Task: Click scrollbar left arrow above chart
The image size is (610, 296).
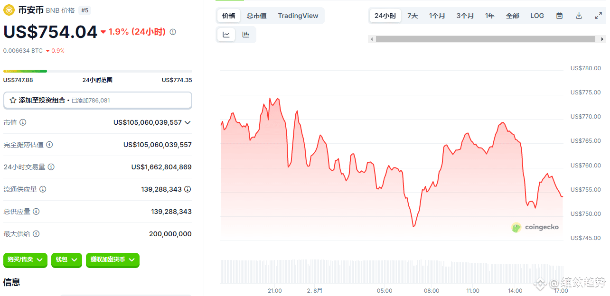Action: coord(372,39)
